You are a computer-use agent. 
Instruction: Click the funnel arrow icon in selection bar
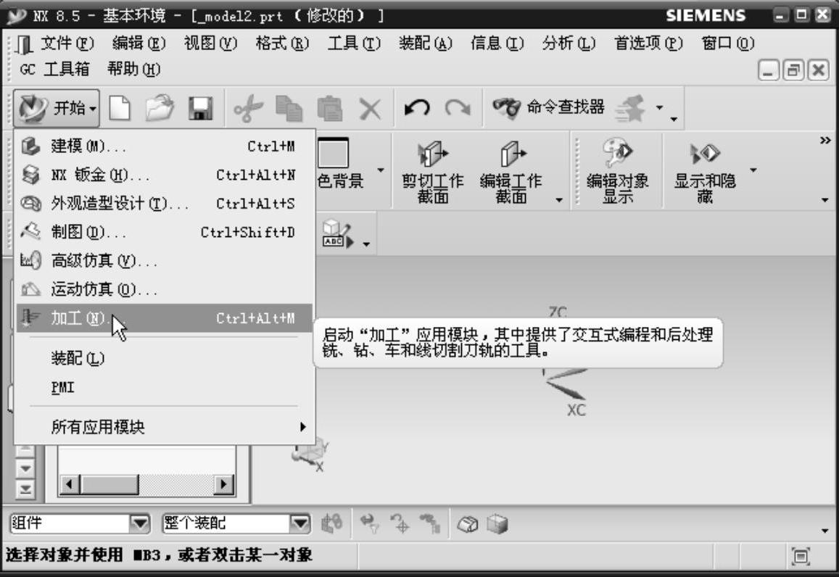tap(369, 523)
